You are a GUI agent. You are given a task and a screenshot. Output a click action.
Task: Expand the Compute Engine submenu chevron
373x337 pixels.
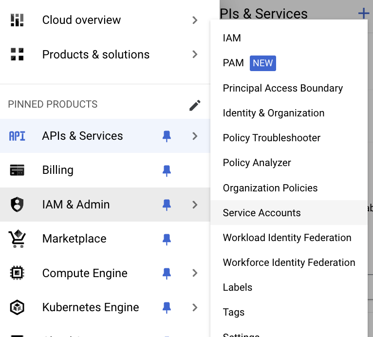pyautogui.click(x=195, y=273)
